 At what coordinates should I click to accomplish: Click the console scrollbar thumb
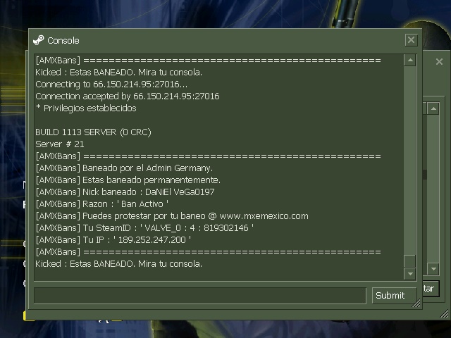(410, 261)
